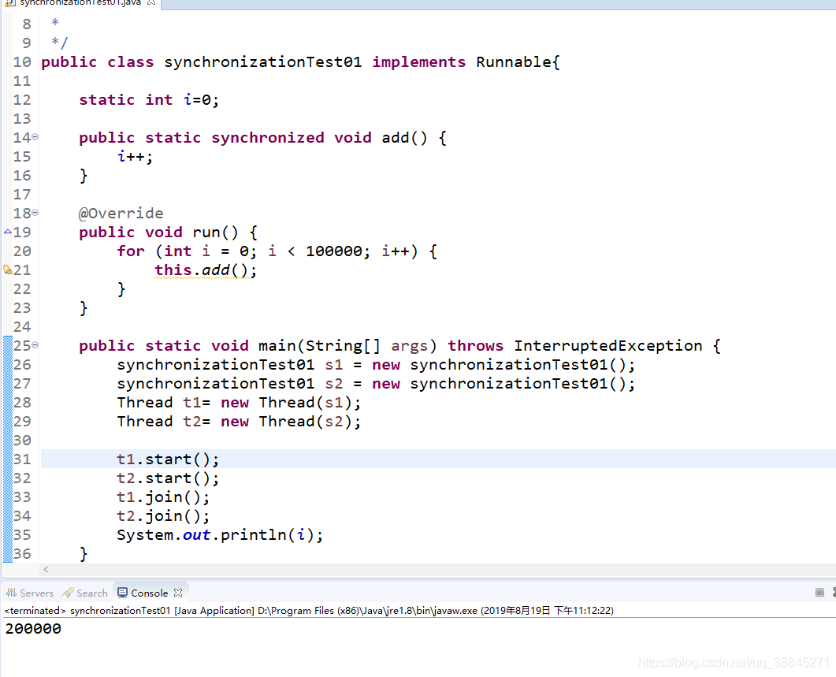Click the console output 200000

33,629
